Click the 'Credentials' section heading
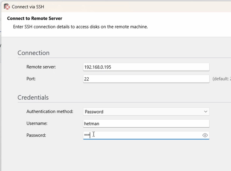Viewport: 231px width, 171px height. click(33, 98)
